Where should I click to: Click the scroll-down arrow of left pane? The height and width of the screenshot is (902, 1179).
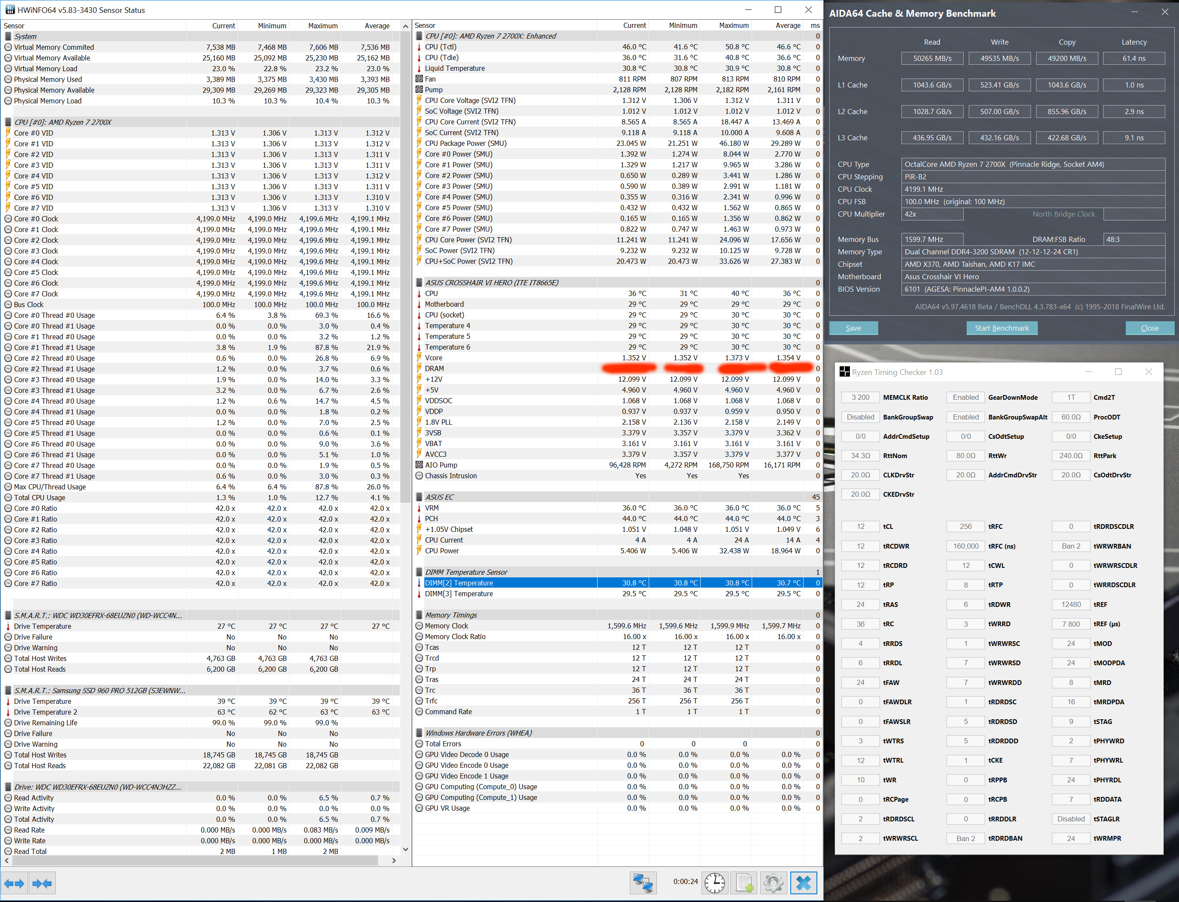click(405, 849)
